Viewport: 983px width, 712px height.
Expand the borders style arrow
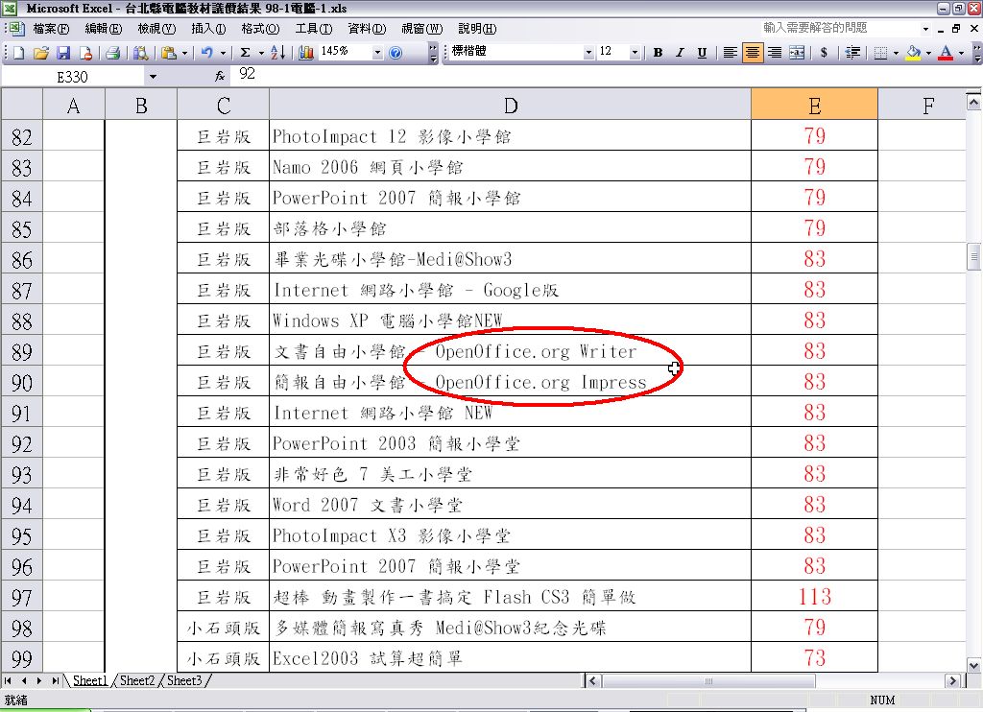[896, 54]
